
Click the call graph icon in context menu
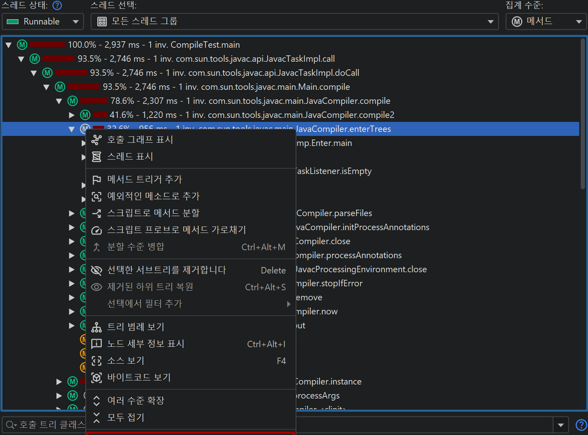point(97,140)
